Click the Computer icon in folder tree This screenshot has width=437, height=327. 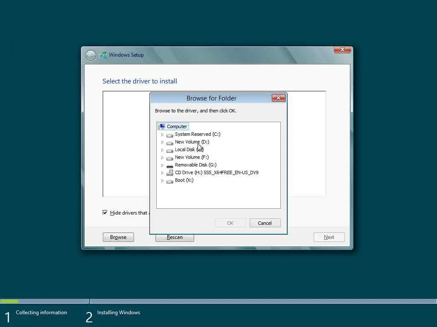coord(162,126)
